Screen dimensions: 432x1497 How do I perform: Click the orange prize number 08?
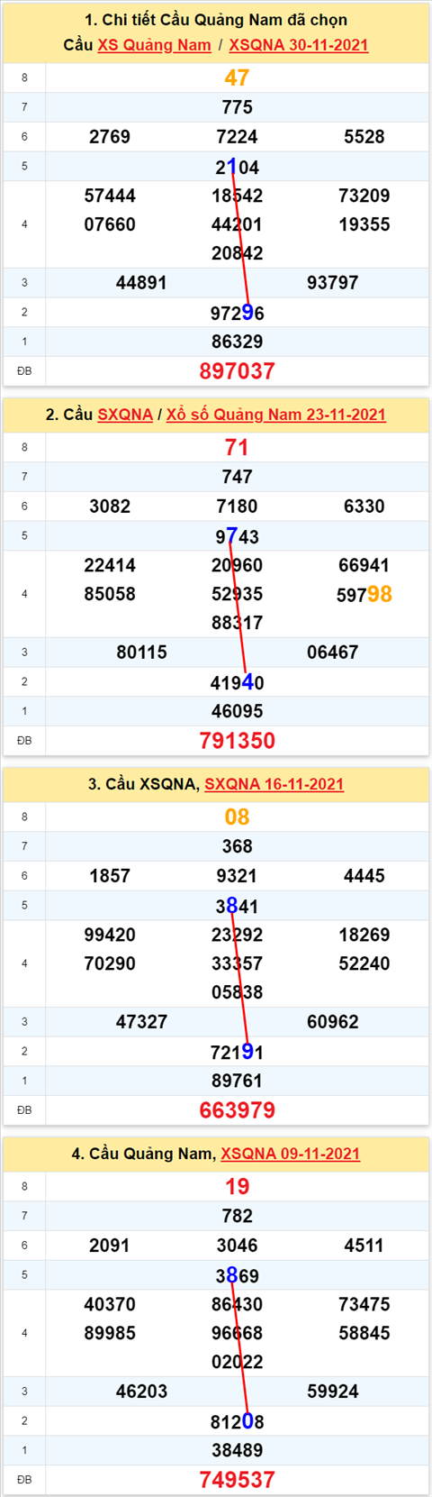pyautogui.click(x=237, y=817)
